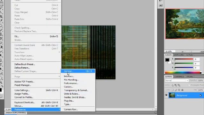Click Convert to Profile...
204x115 pixels.
(x=24, y=97)
